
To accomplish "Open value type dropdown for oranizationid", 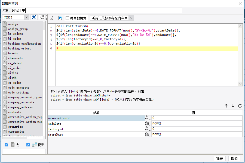I will (x=148, y=118).
